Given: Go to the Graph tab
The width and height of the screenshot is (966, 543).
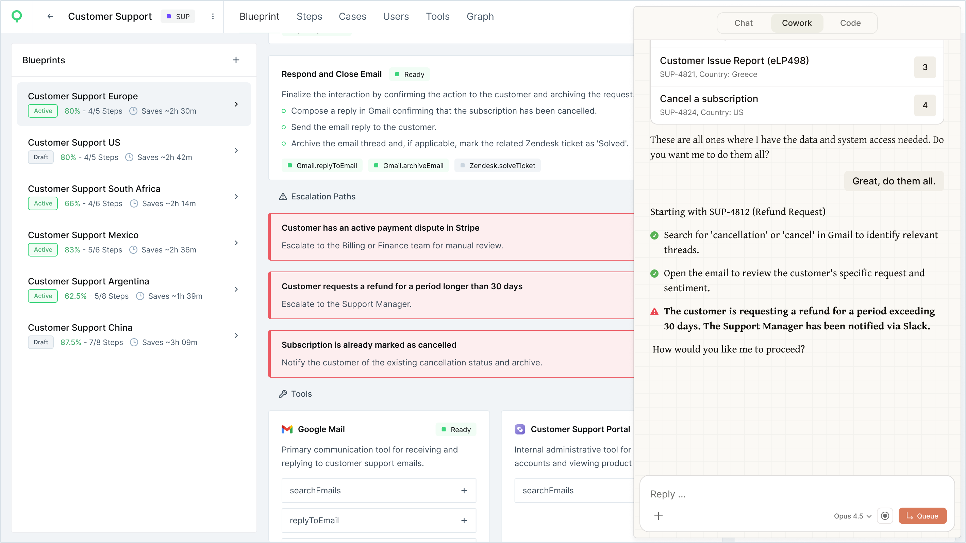Looking at the screenshot, I should coord(480,16).
